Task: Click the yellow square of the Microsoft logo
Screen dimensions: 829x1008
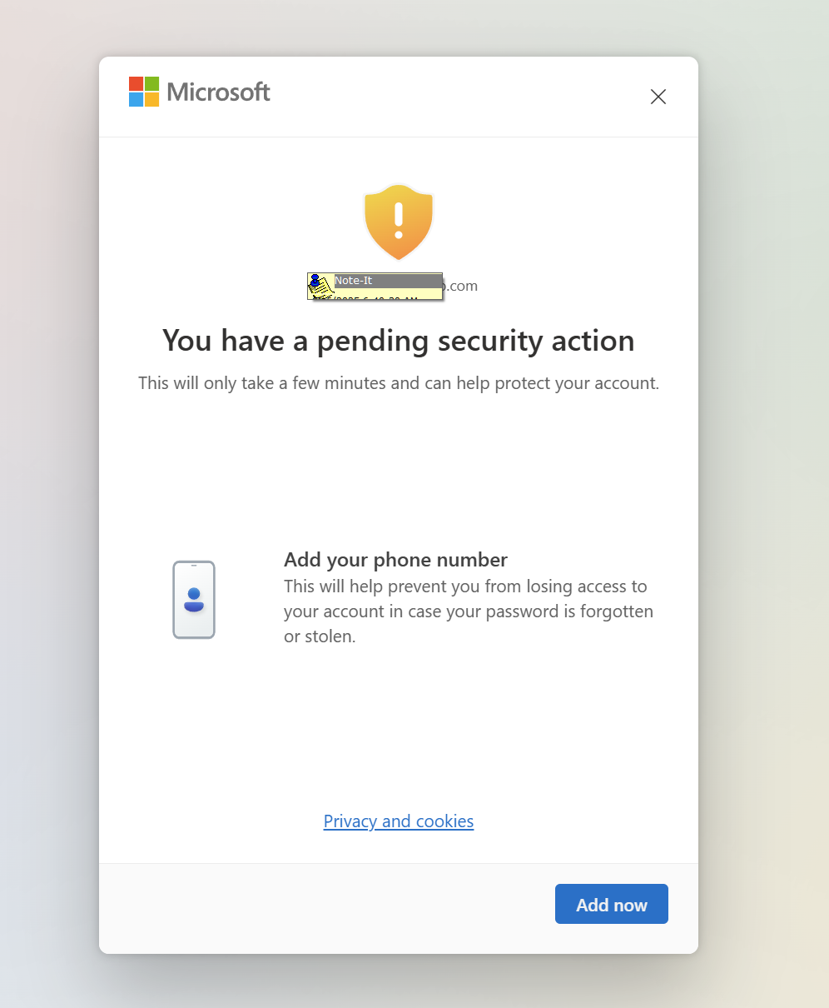Action: pos(151,99)
